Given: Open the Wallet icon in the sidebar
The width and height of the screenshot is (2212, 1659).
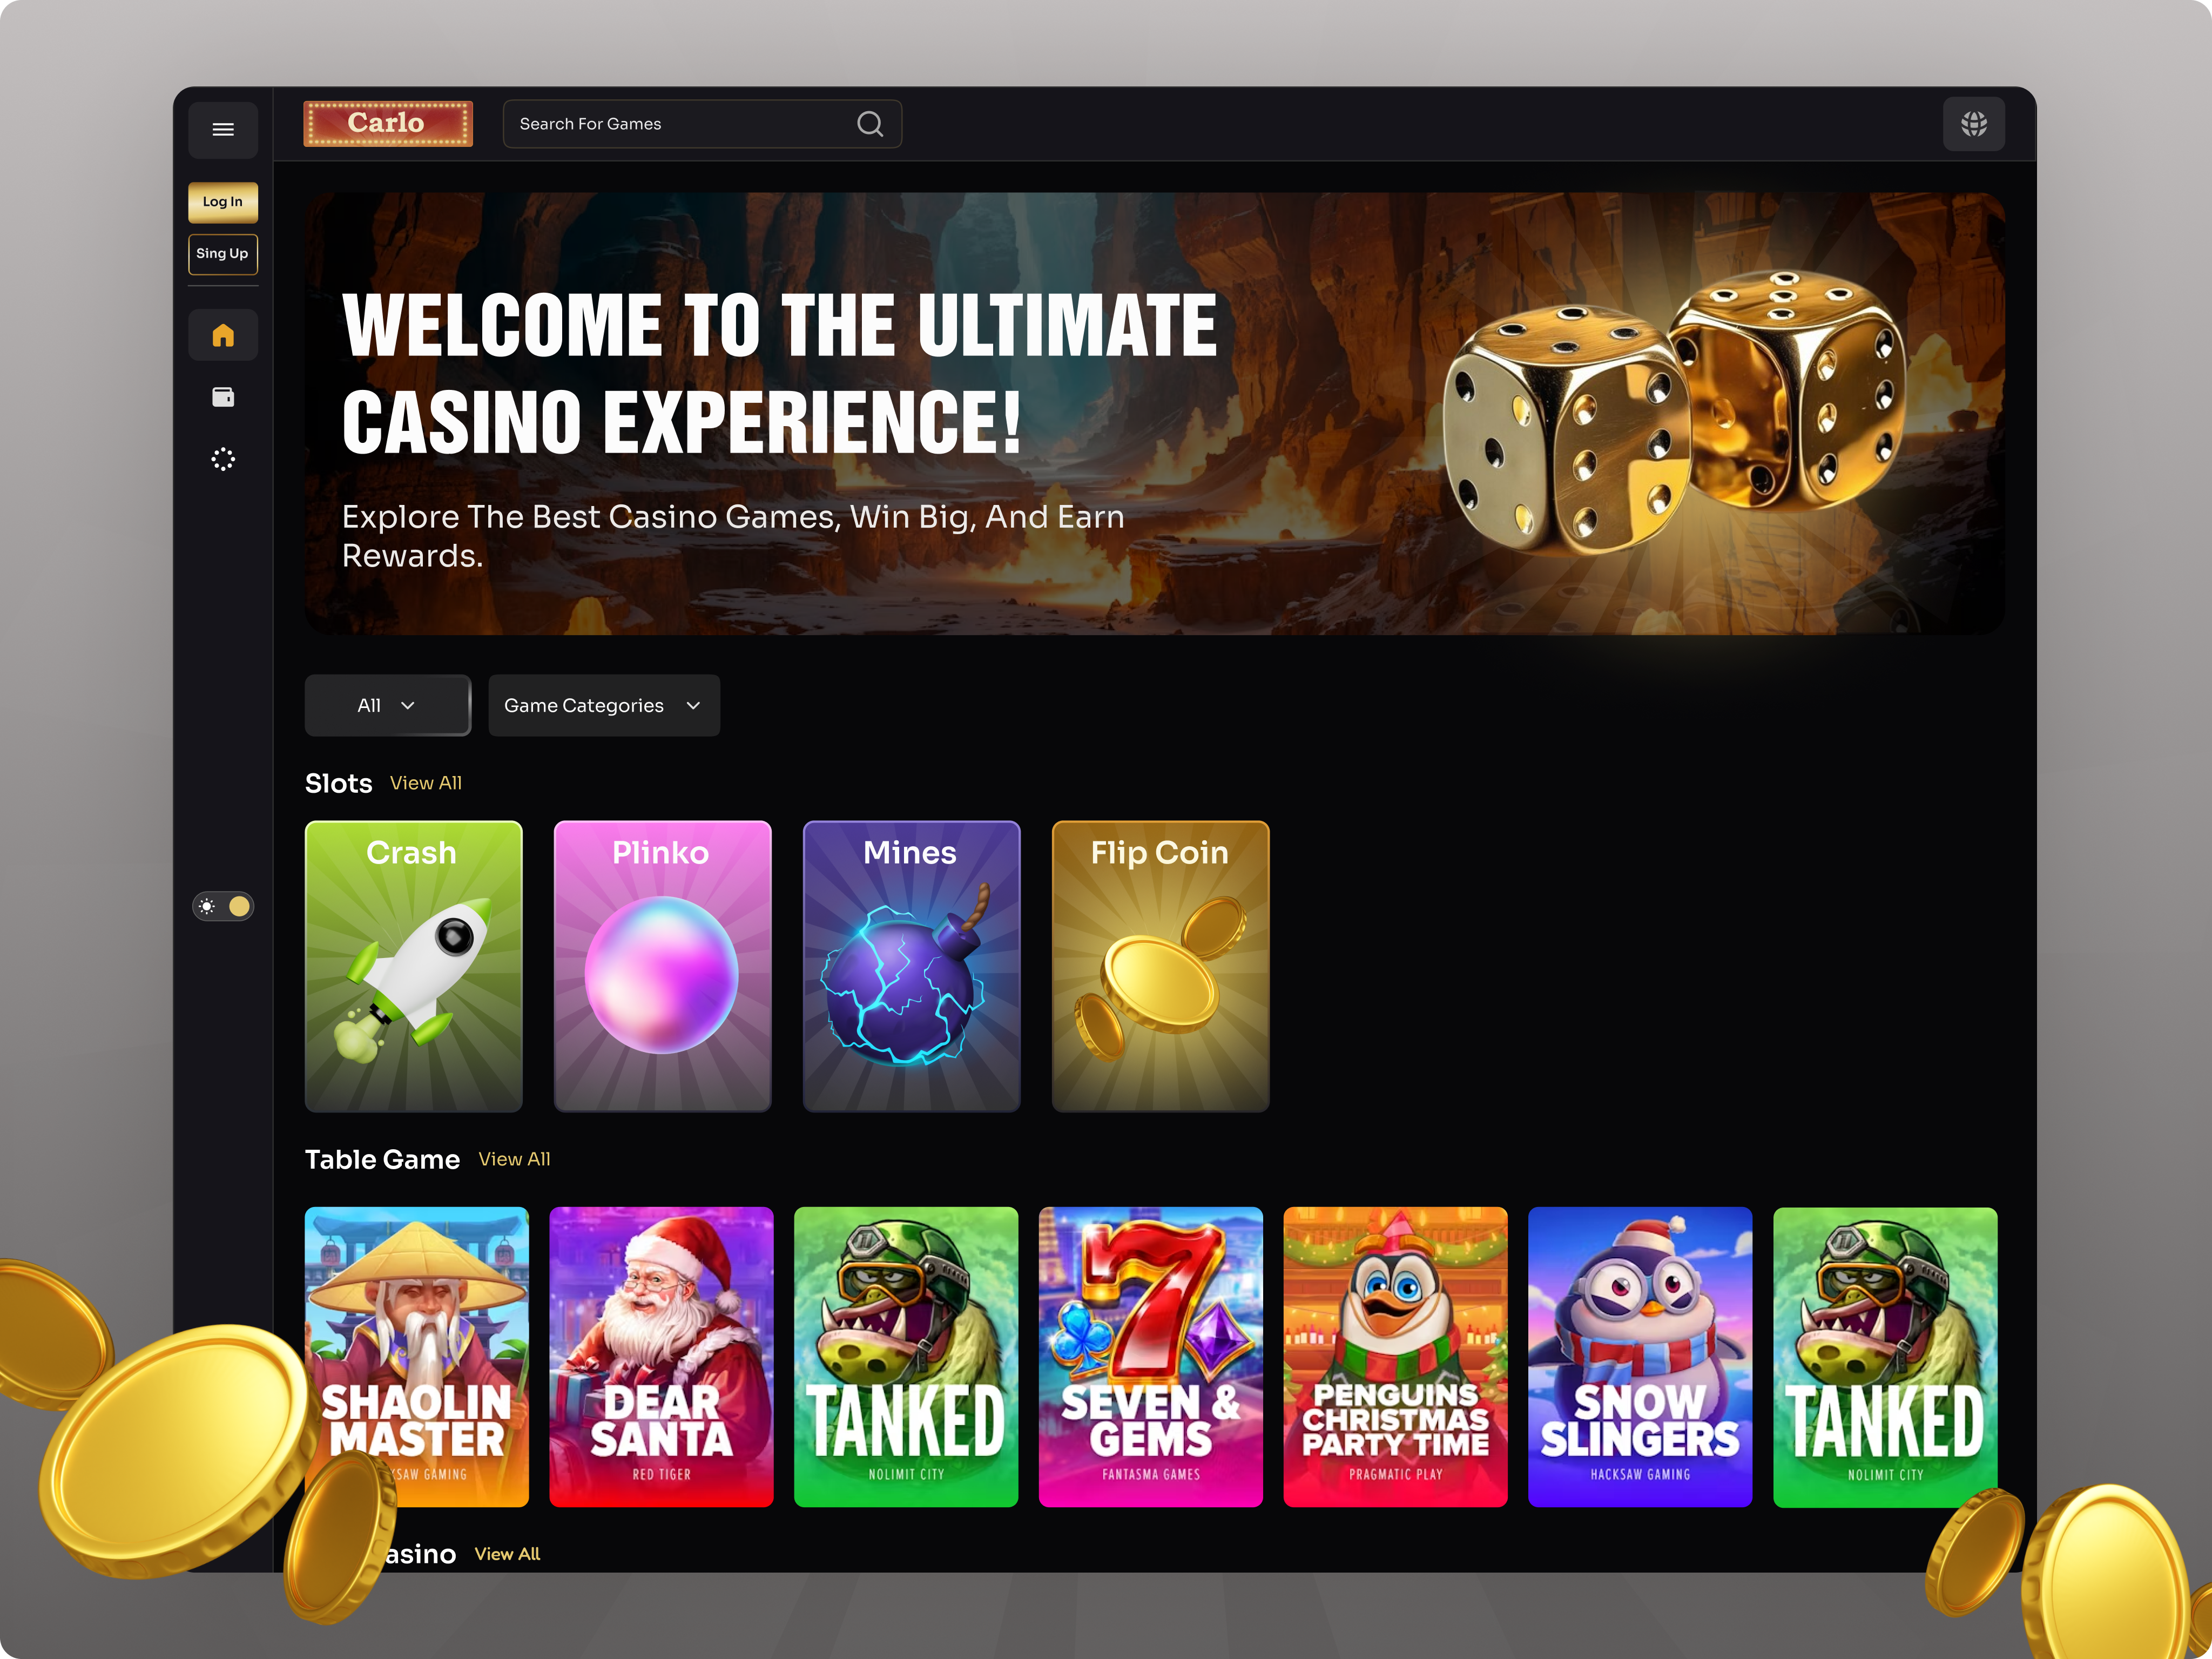Looking at the screenshot, I should (x=223, y=397).
